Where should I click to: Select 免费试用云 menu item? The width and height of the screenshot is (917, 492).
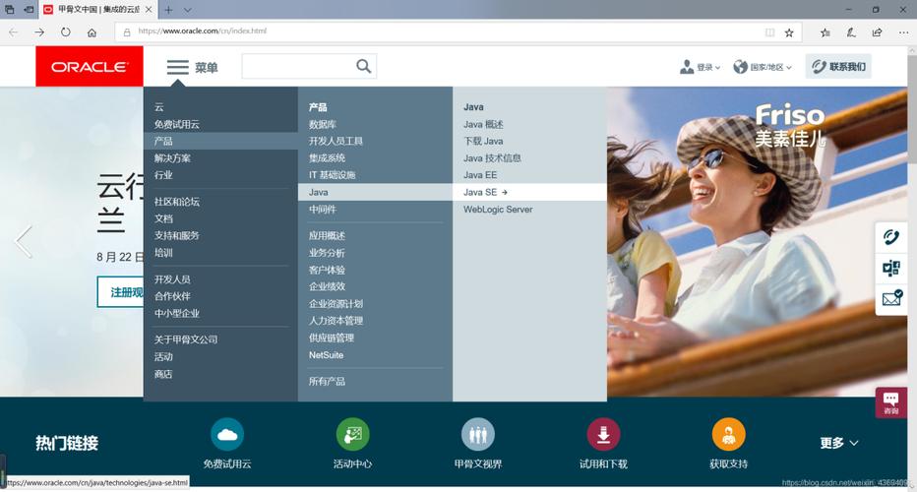click(177, 124)
